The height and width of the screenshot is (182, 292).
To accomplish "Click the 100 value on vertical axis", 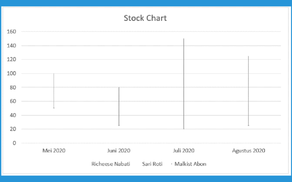I will click(12, 74).
